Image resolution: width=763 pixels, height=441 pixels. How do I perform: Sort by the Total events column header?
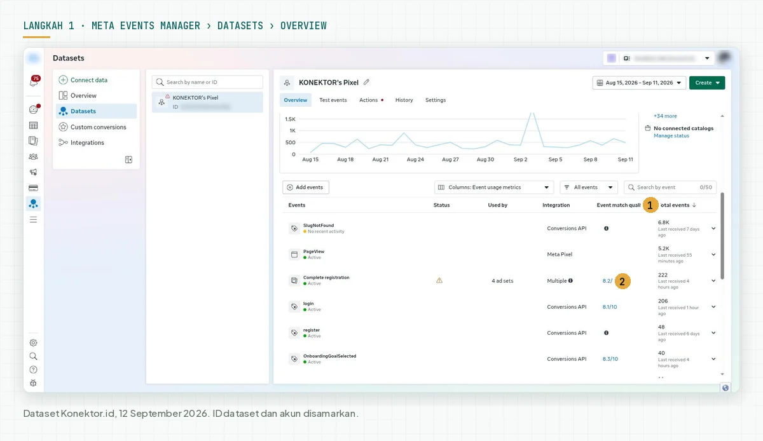[x=678, y=205]
